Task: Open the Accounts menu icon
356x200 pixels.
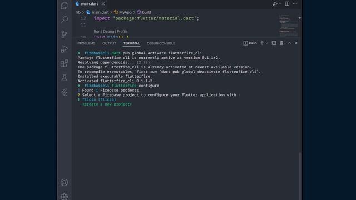Action: (65, 182)
